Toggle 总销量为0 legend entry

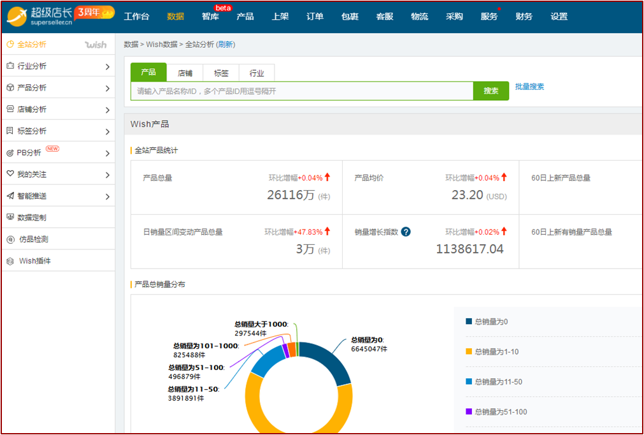[x=487, y=321]
